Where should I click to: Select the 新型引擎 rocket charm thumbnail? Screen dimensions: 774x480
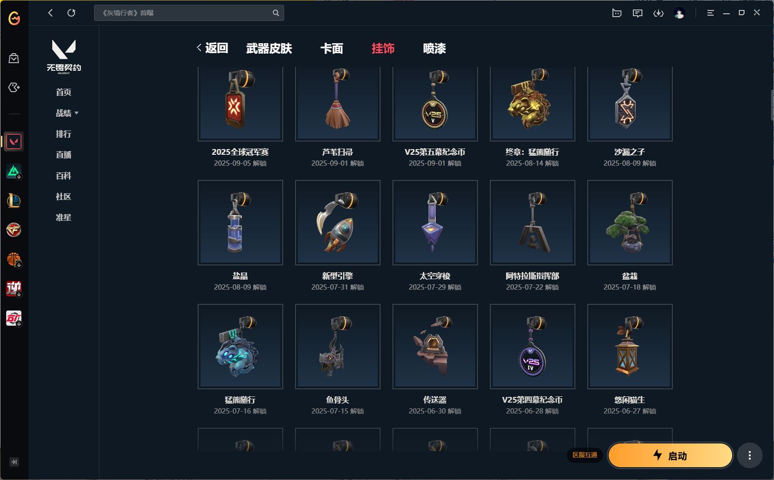tap(338, 222)
